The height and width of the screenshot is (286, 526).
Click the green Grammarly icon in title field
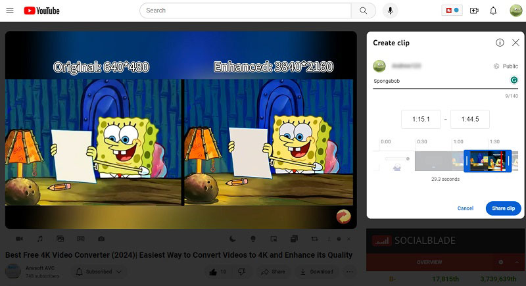[514, 80]
